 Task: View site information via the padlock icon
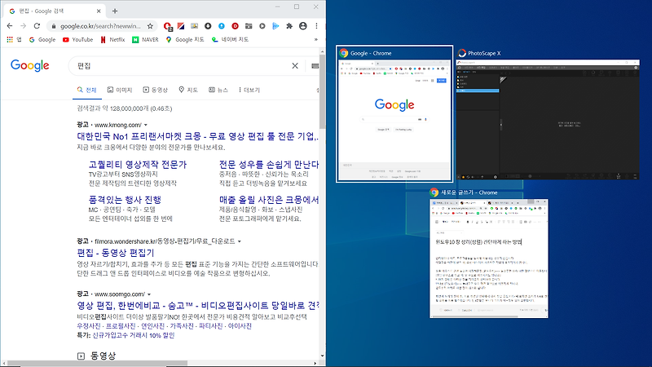tap(53, 26)
